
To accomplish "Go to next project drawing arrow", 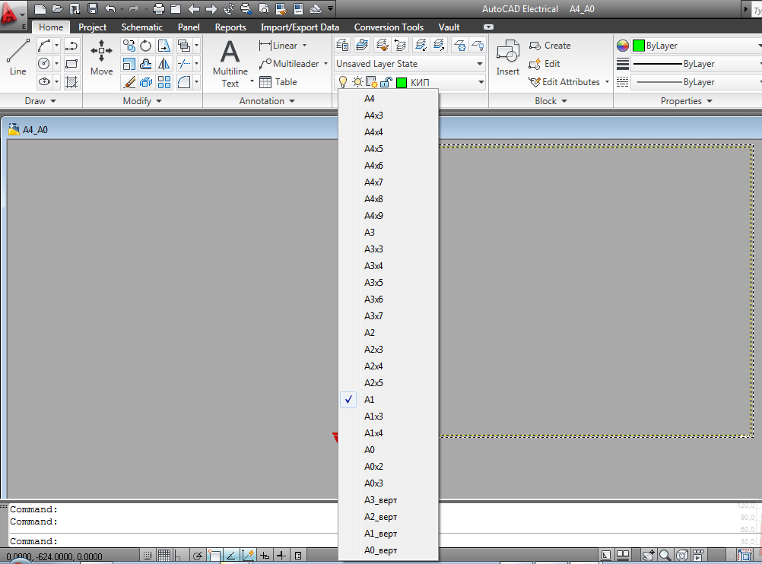I will pyautogui.click(x=211, y=9).
